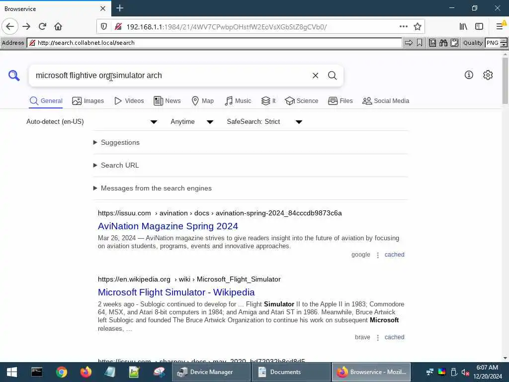Open the Anytime time range dropdown
Image resolution: width=509 pixels, height=382 pixels.
coord(192,122)
